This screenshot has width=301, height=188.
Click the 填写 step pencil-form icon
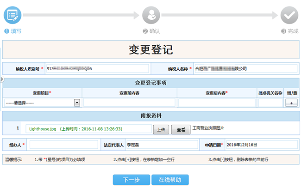point(13,15)
